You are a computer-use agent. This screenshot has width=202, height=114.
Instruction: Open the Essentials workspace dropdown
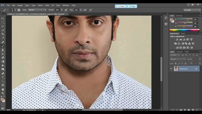(192, 10)
